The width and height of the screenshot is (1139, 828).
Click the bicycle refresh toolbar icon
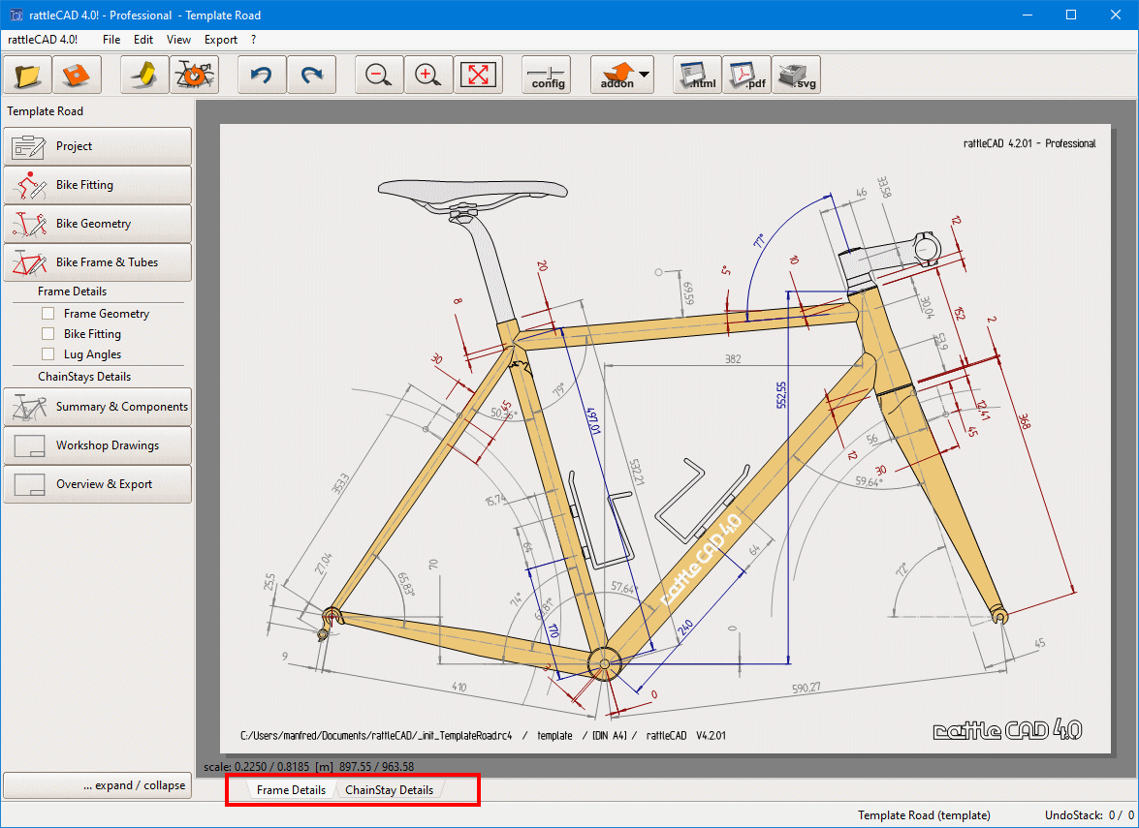pos(194,75)
